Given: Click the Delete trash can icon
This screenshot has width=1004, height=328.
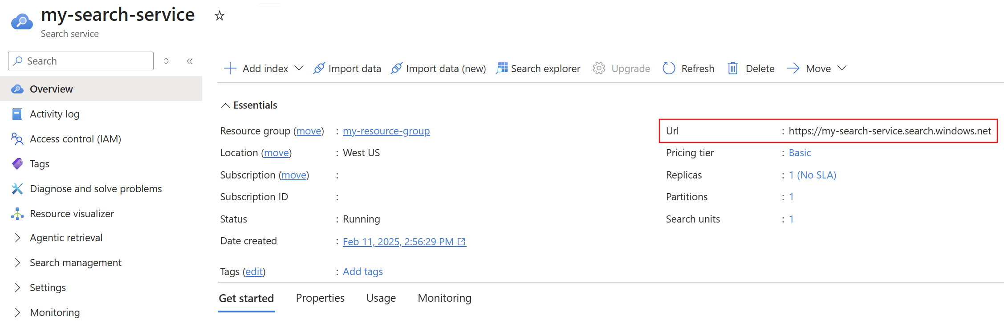Looking at the screenshot, I should (733, 69).
